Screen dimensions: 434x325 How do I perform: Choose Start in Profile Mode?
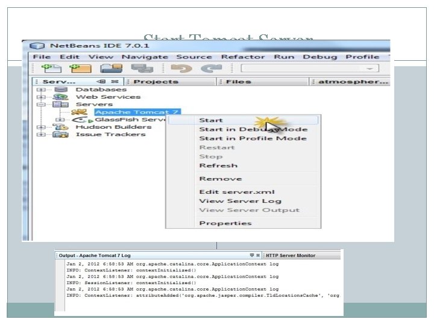coord(253,138)
